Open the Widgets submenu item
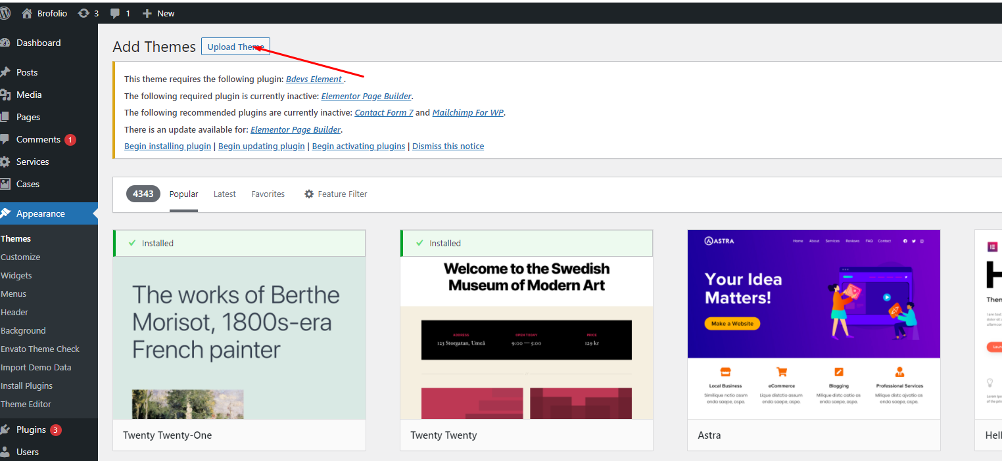This screenshot has height=461, width=1002. pyautogui.click(x=16, y=275)
